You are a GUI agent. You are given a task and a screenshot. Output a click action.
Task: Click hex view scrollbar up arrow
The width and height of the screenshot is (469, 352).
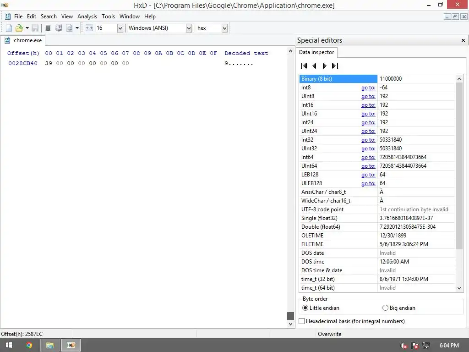pos(290,51)
